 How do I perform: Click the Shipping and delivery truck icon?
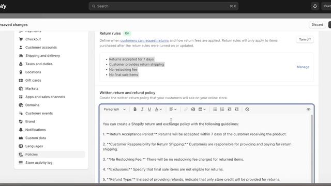click(x=21, y=56)
